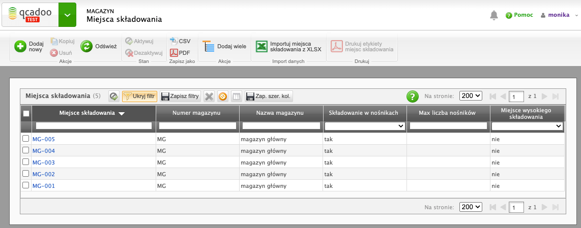The width and height of the screenshot is (581, 228).
Task: Toggle the select-all checkbox in table header
Action: tap(26, 113)
